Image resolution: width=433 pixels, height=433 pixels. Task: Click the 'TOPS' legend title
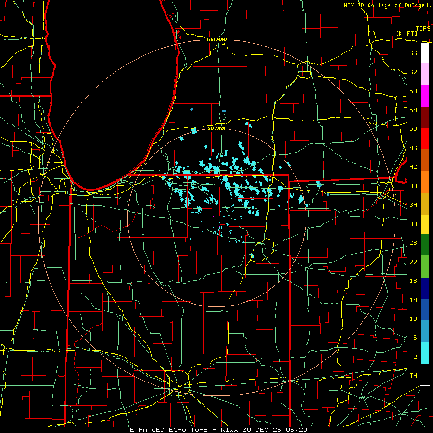click(423, 28)
